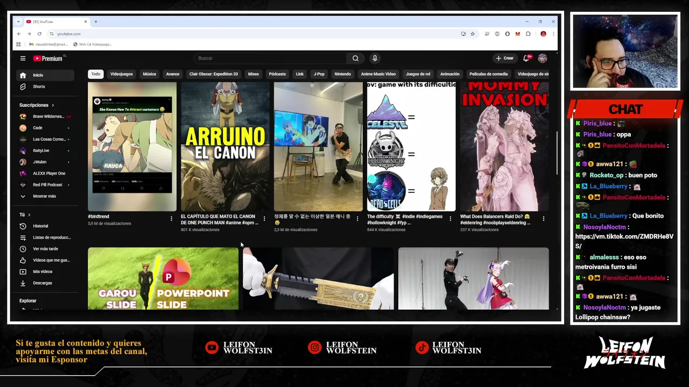Open the tab search dropdown arrow
The width and height of the screenshot is (689, 387).
coord(18,21)
